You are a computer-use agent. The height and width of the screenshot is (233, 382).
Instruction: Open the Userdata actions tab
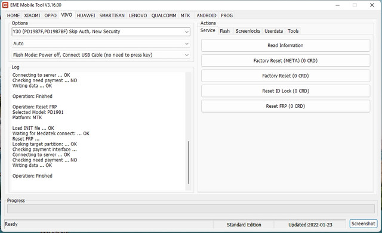(273, 31)
